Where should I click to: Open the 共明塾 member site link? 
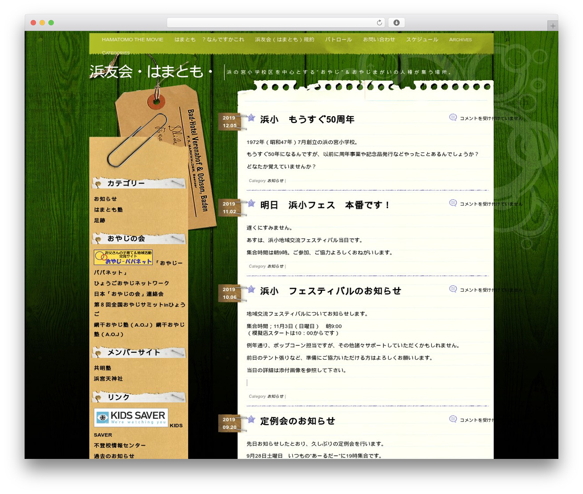coord(102,368)
